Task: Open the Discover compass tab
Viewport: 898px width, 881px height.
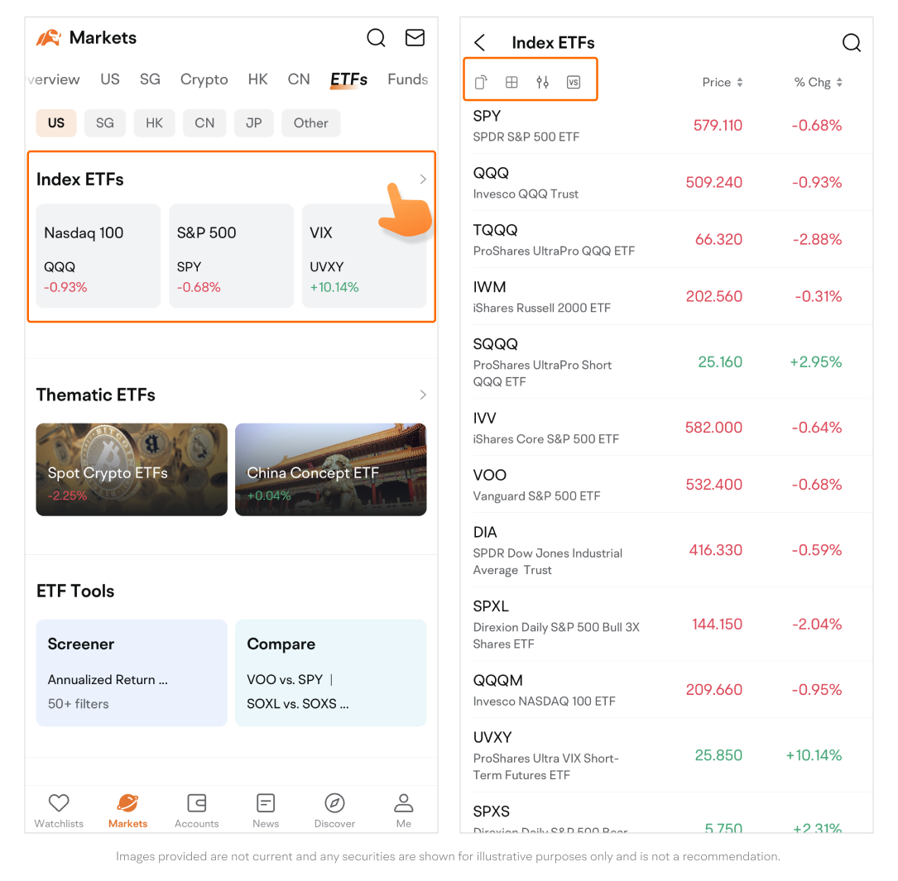Action: click(334, 810)
